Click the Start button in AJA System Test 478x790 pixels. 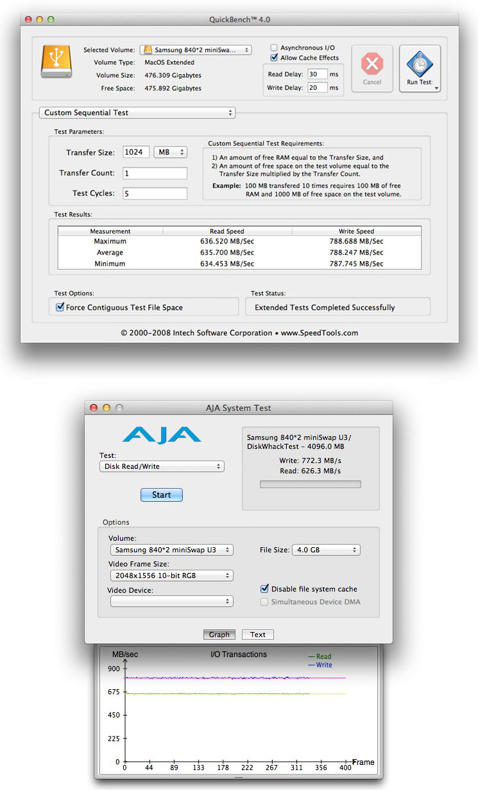point(162,495)
